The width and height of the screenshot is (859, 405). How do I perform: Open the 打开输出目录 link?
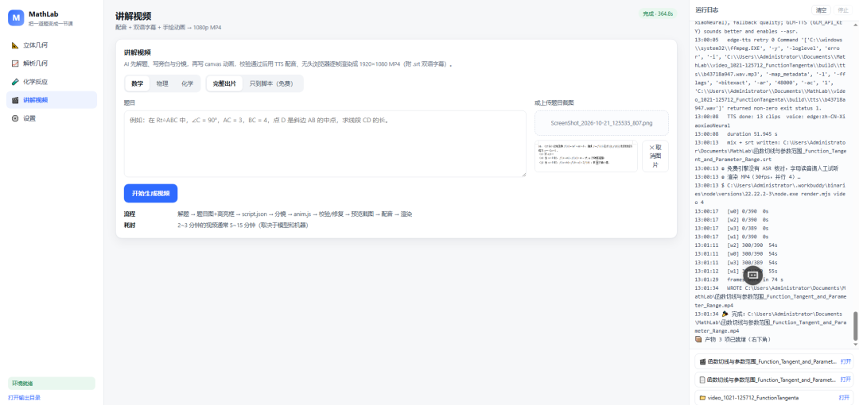pyautogui.click(x=24, y=397)
